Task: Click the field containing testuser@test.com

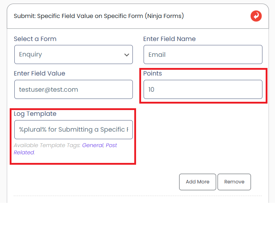Action: tap(73, 90)
